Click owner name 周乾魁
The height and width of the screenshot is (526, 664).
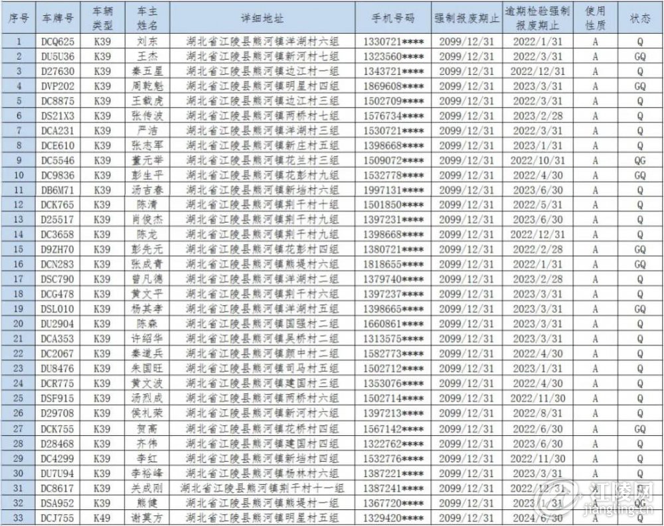pyautogui.click(x=147, y=86)
